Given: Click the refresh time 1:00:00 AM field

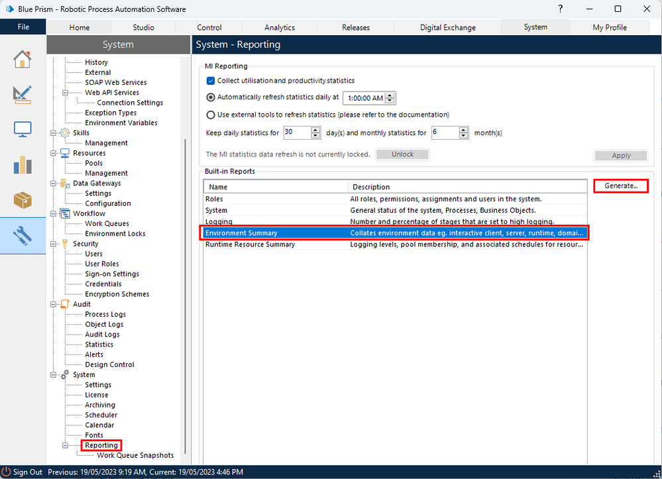Looking at the screenshot, I should (364, 98).
